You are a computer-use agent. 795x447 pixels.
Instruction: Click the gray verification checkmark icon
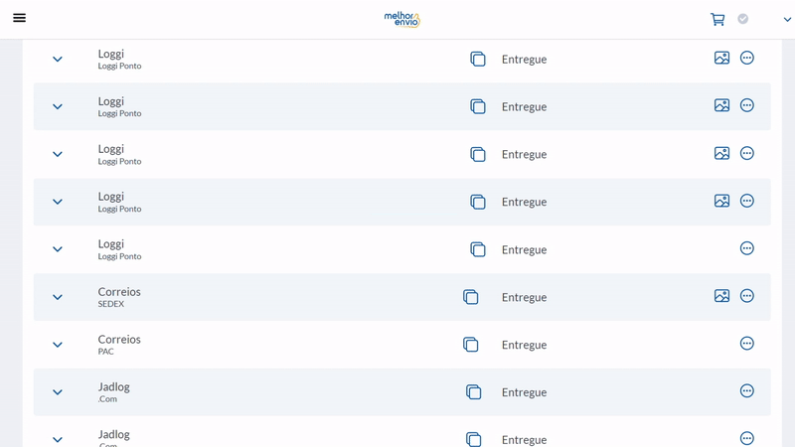742,19
